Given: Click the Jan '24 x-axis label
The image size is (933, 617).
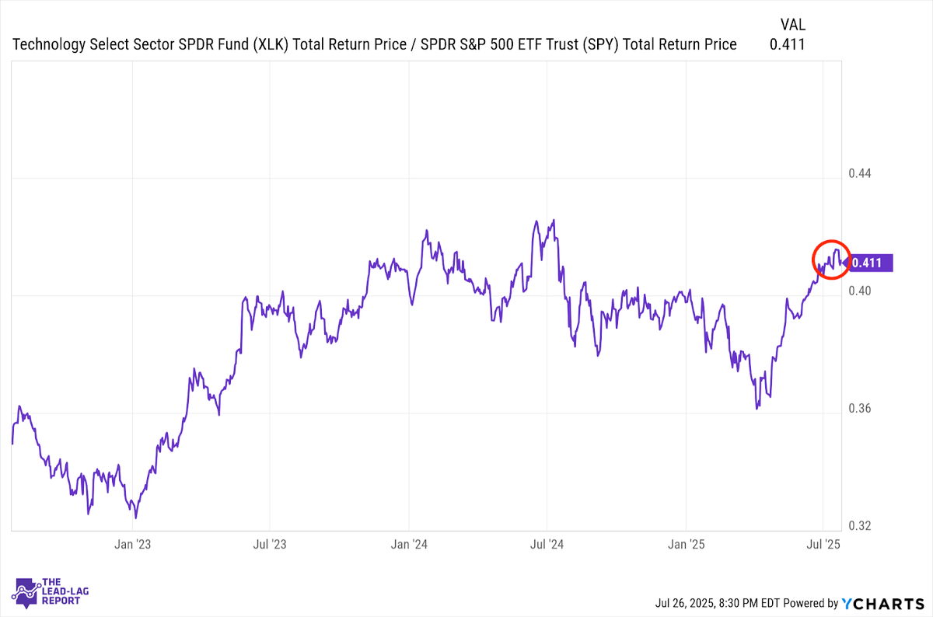Looking at the screenshot, I should coord(410,543).
